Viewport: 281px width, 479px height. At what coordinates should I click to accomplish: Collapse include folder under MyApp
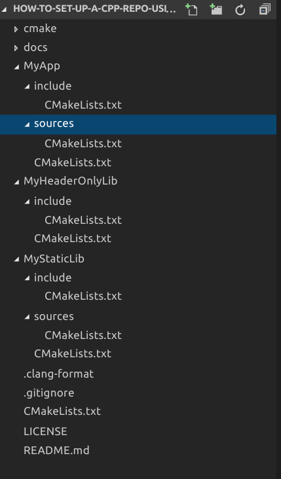pos(27,87)
